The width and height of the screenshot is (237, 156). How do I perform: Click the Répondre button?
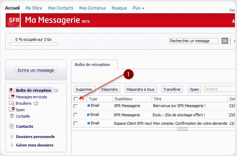click(110, 89)
